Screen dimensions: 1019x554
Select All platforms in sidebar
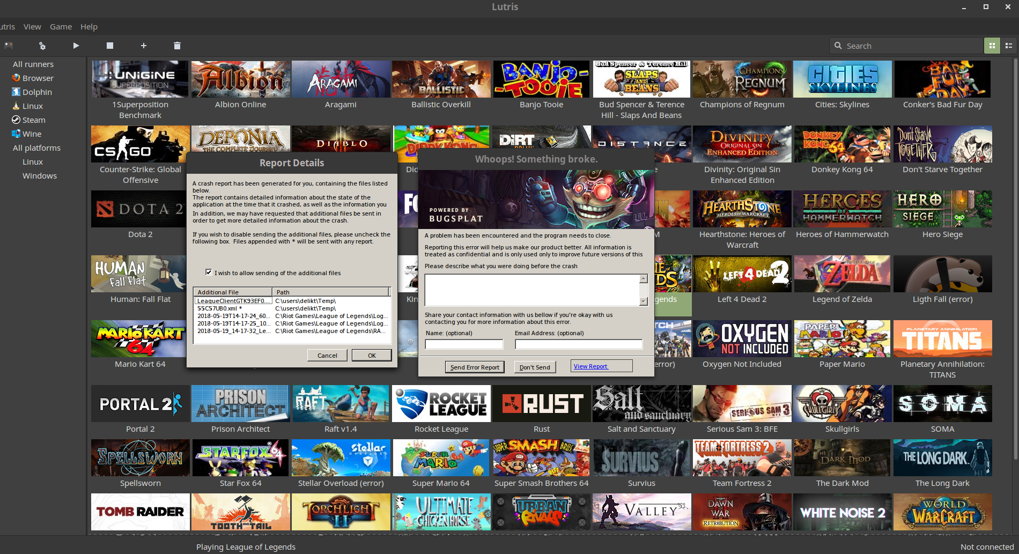pos(36,148)
